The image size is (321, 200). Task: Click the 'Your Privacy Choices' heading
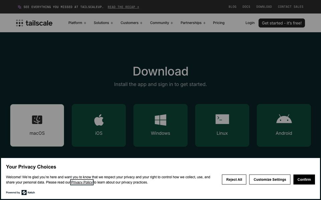click(31, 167)
